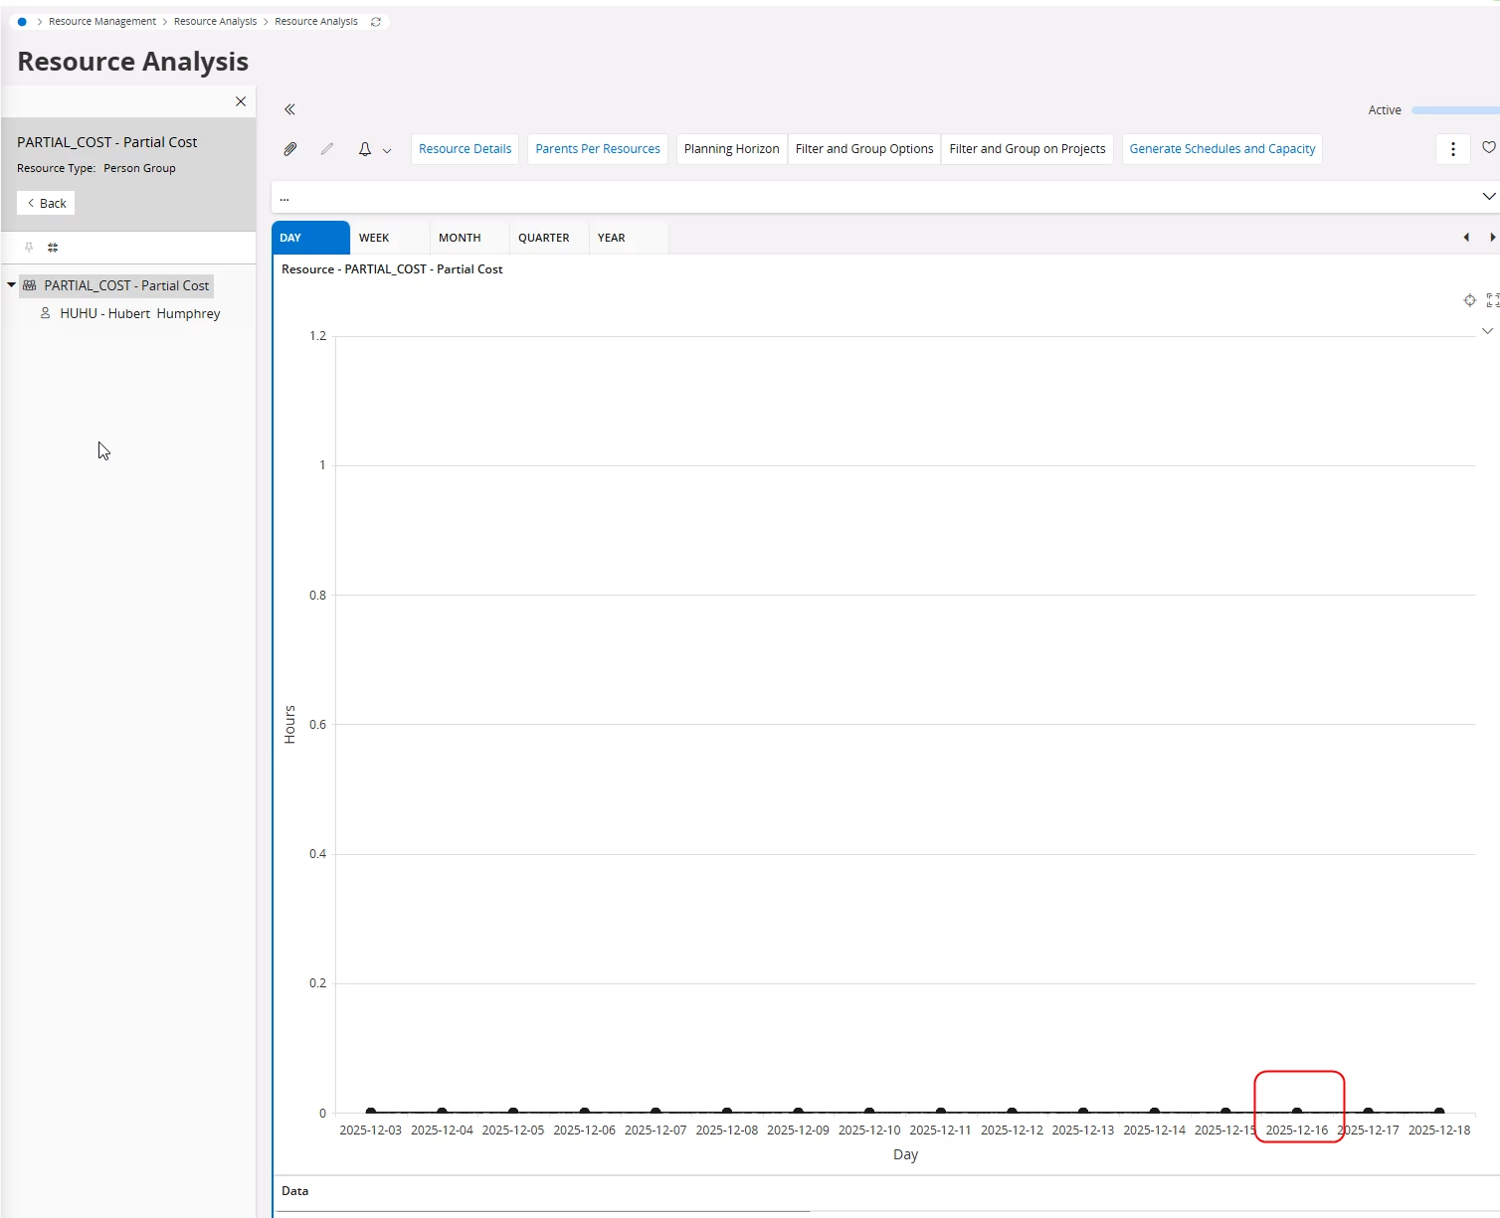
Task: Click the data point for 2025-12-03
Action: (371, 1112)
